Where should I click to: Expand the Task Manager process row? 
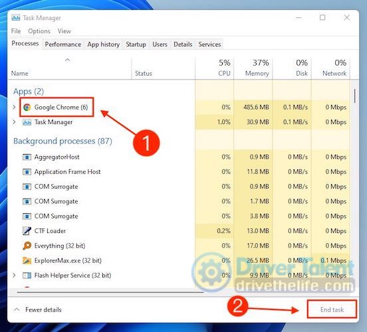14,122
